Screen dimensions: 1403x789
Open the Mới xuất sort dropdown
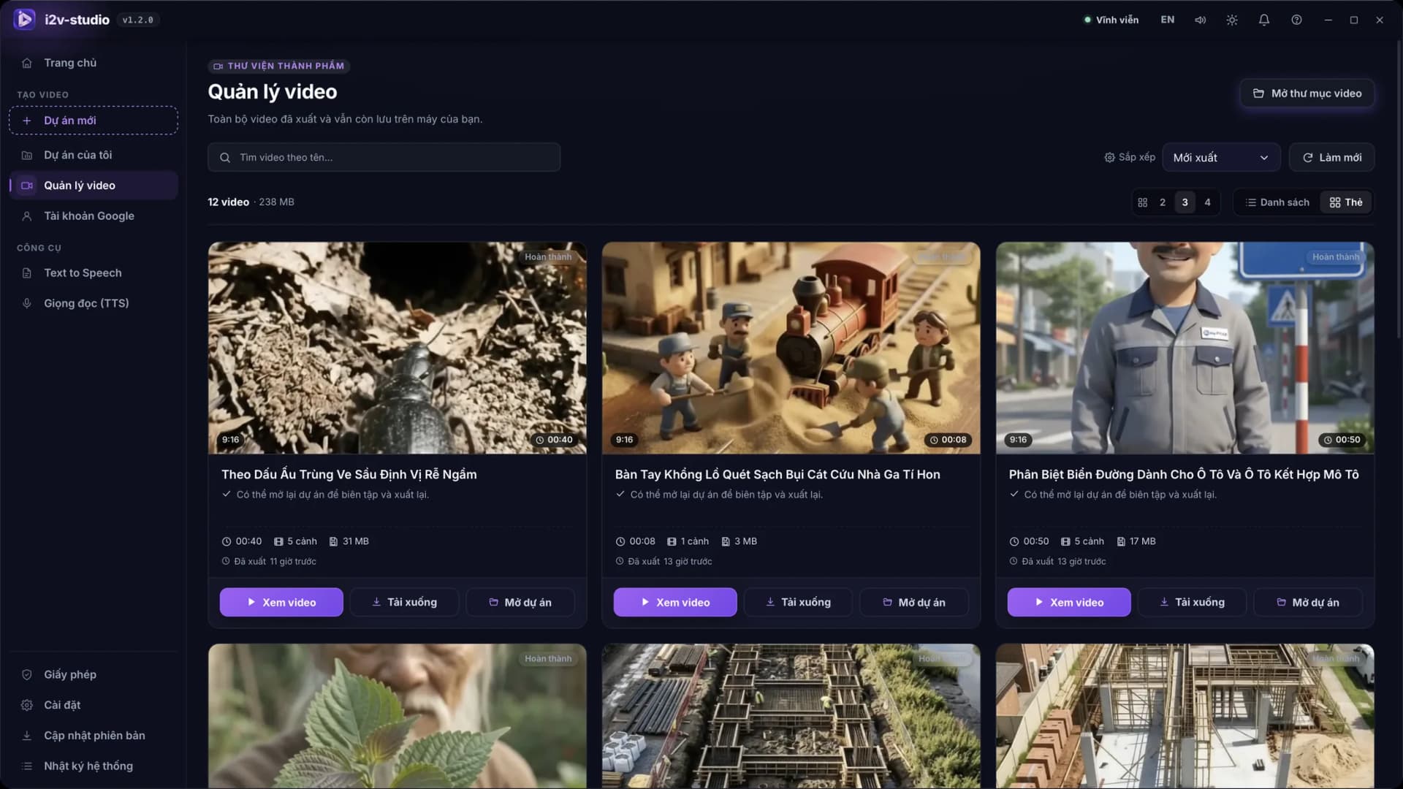(1221, 157)
